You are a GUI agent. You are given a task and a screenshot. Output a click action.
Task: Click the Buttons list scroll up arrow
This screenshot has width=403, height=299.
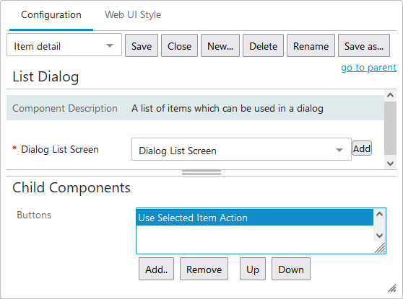[x=379, y=214]
